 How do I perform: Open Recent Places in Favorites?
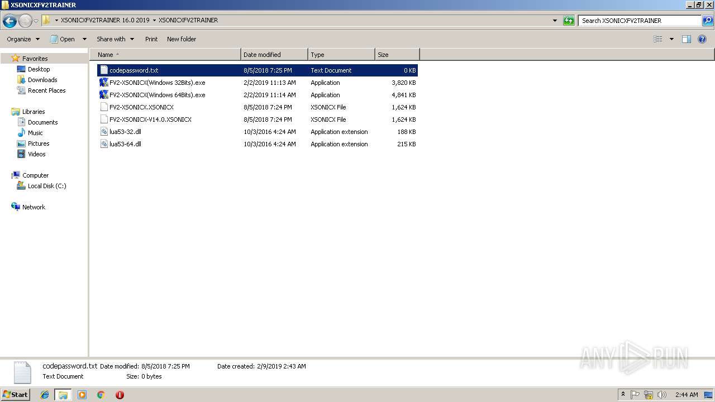pos(46,90)
